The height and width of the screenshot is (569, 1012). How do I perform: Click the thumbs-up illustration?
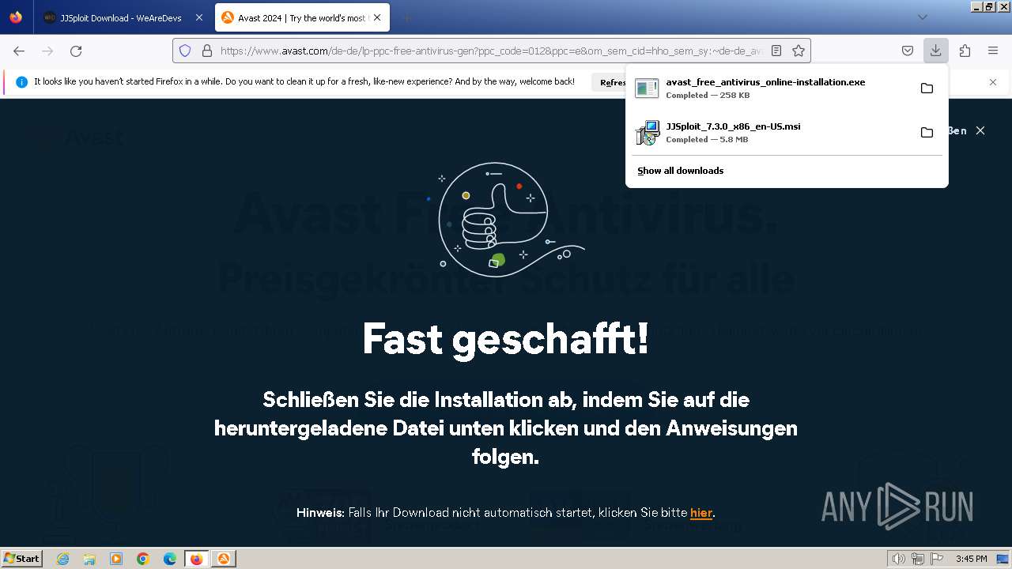506,219
